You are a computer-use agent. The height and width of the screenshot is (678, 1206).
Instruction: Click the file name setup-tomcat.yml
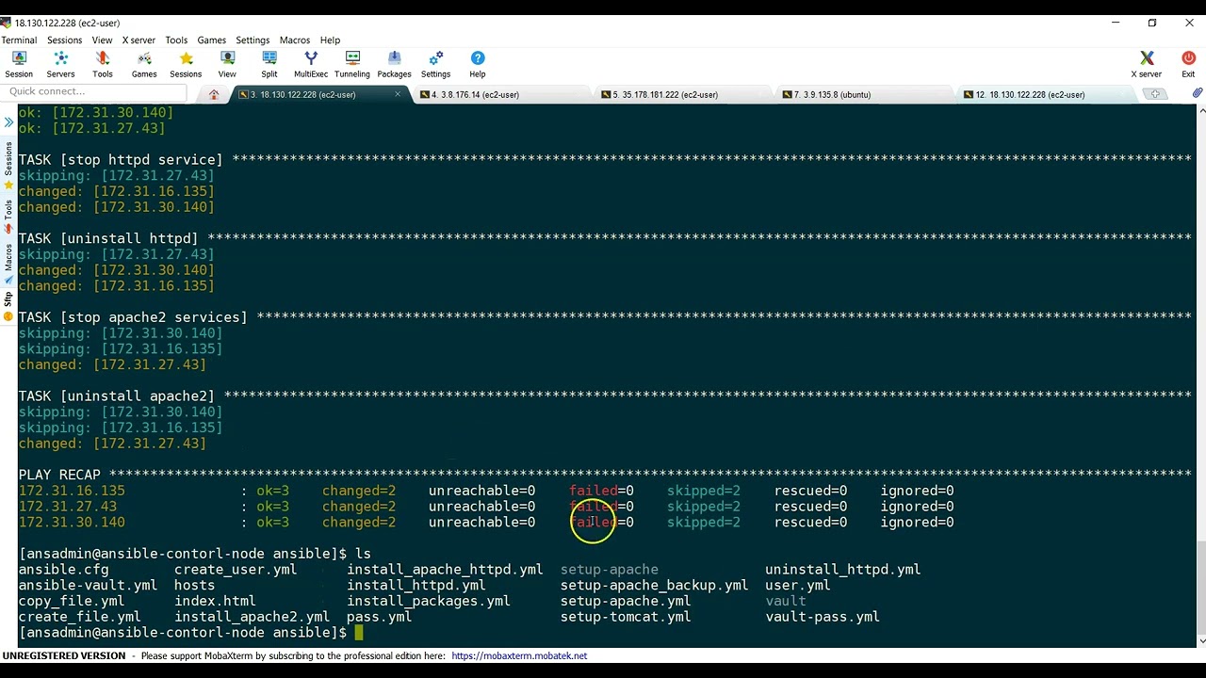click(x=626, y=617)
